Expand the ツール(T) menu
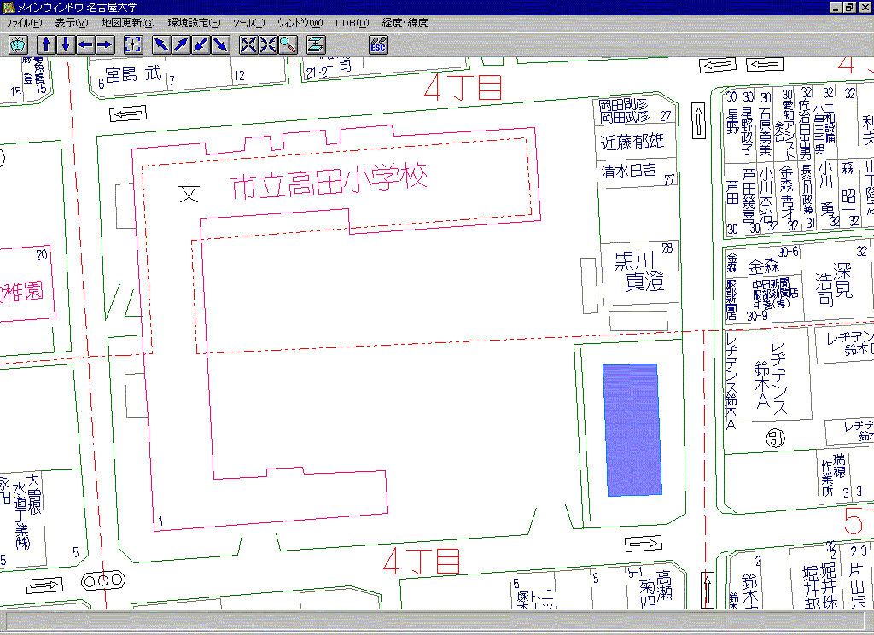Image resolution: width=874 pixels, height=635 pixels. (x=248, y=23)
